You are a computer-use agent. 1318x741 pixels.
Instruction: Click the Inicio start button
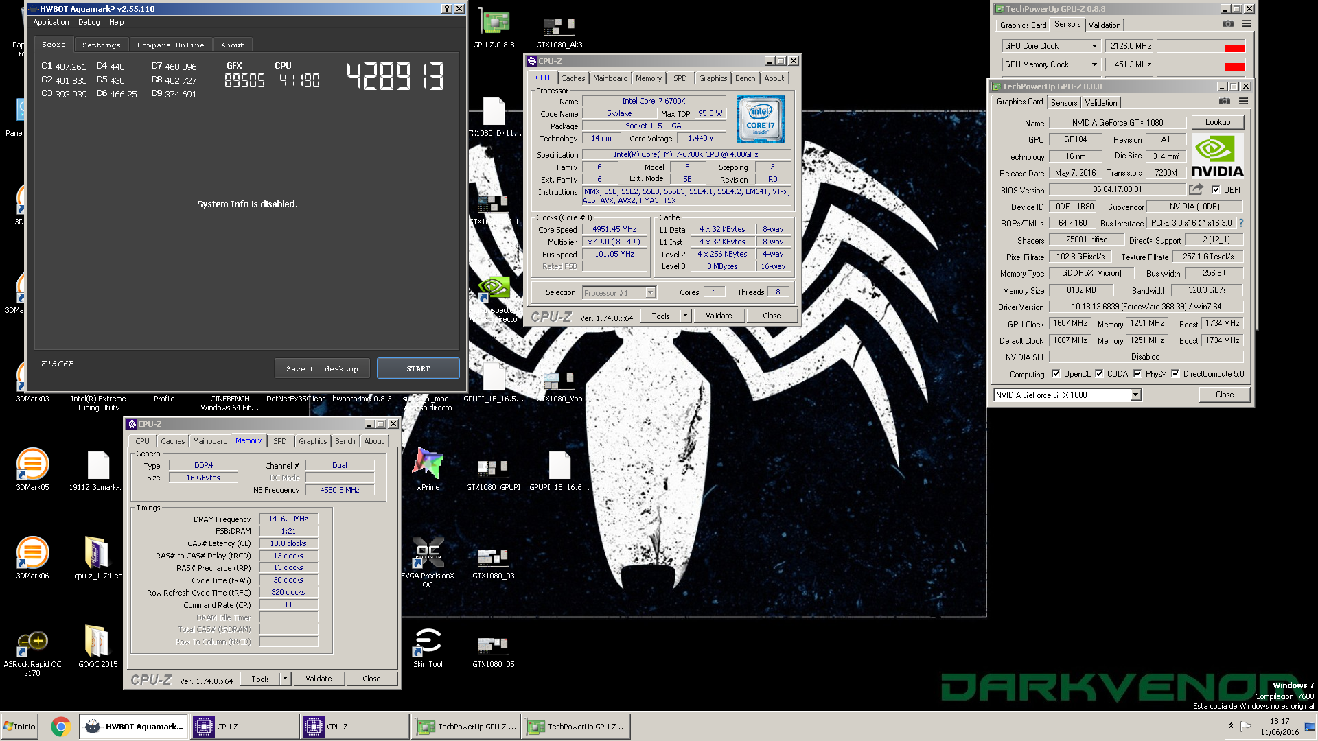pyautogui.click(x=19, y=726)
